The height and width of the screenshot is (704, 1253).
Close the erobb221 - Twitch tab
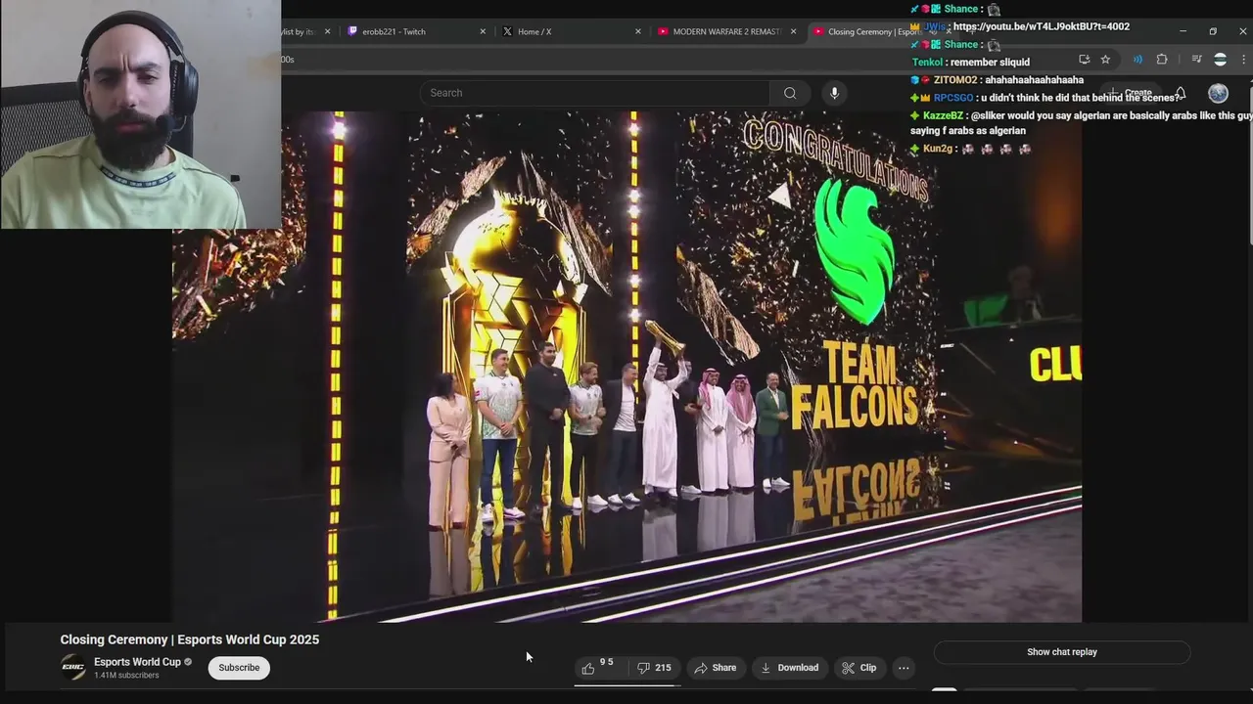tap(483, 31)
